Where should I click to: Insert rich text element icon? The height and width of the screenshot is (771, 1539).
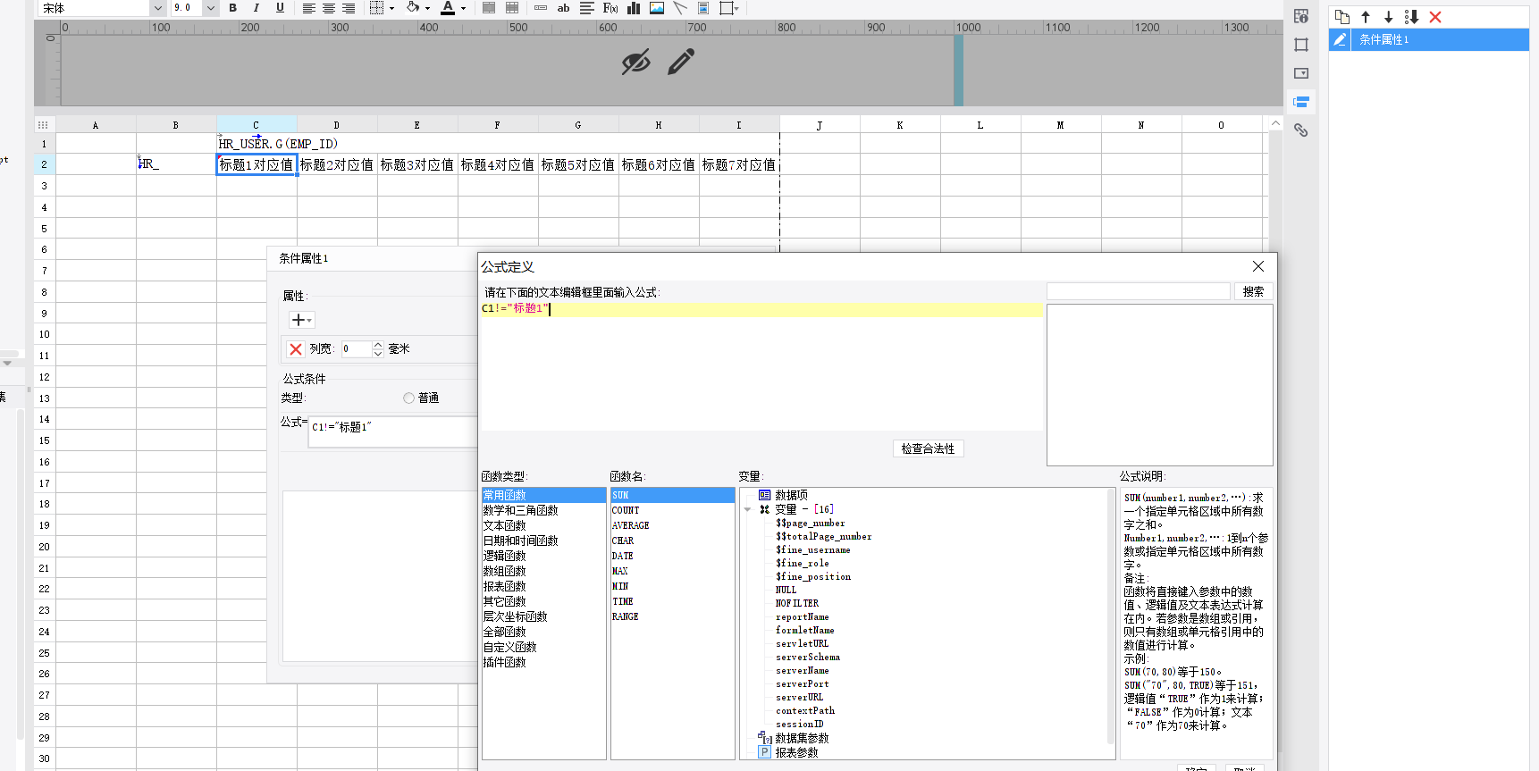[587, 8]
